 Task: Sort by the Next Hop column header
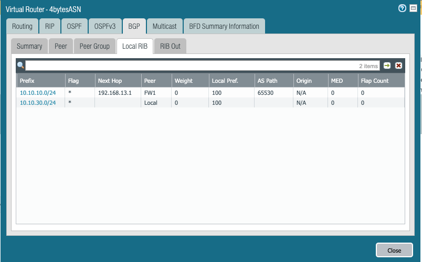109,81
